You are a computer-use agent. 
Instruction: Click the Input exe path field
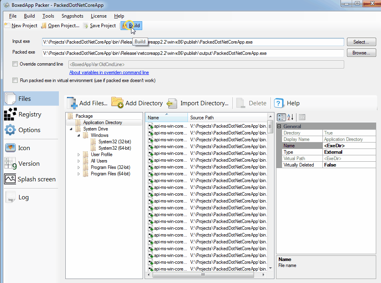tap(193, 42)
